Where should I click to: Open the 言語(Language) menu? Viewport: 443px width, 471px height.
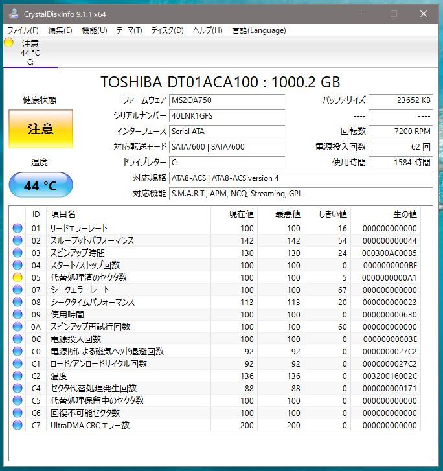point(259,30)
